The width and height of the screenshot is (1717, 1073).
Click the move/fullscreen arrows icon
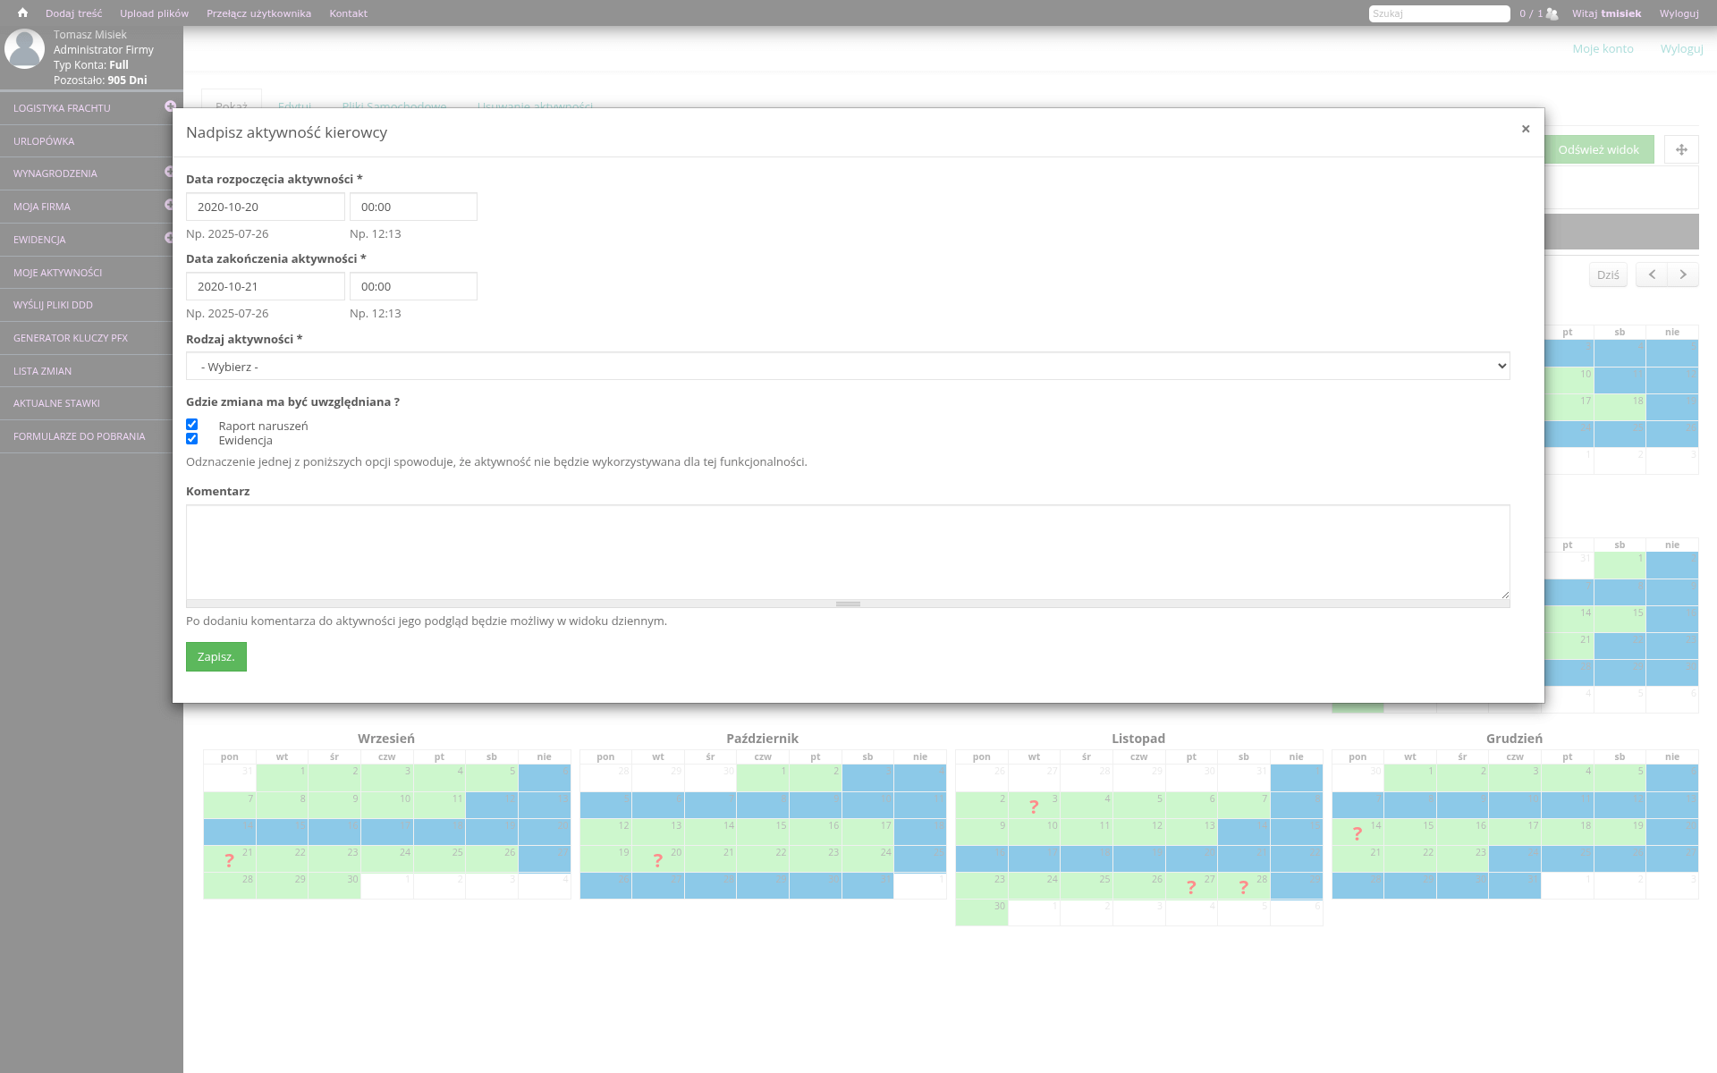click(x=1681, y=149)
